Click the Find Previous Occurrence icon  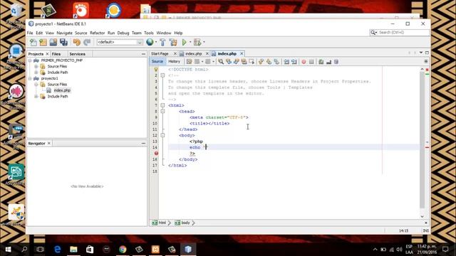(229, 62)
